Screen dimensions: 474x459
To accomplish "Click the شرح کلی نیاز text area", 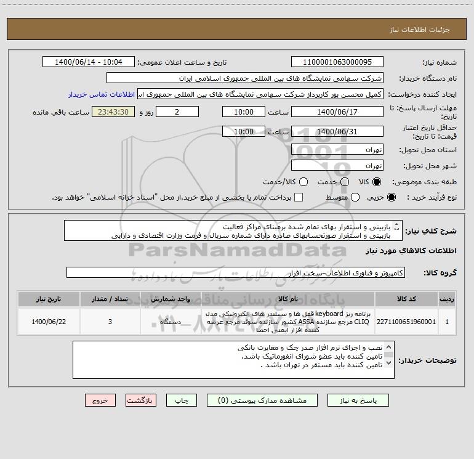I will click(233, 231).
